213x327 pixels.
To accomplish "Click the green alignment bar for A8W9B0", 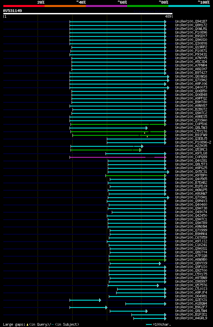I will 137,260.
